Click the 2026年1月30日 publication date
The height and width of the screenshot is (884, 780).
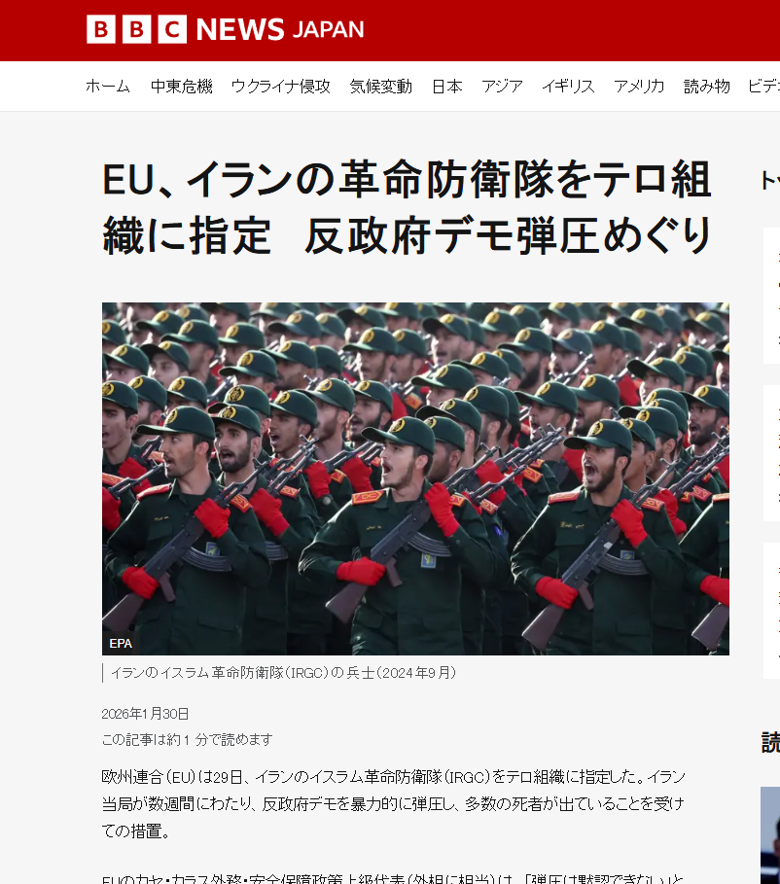click(x=145, y=714)
